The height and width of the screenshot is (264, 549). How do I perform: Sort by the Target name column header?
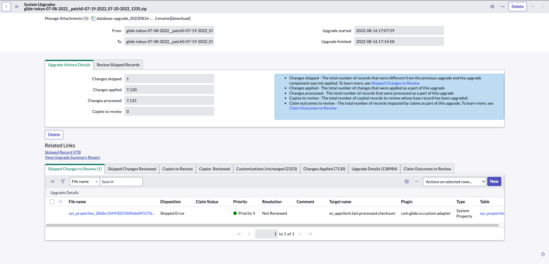[340, 202]
